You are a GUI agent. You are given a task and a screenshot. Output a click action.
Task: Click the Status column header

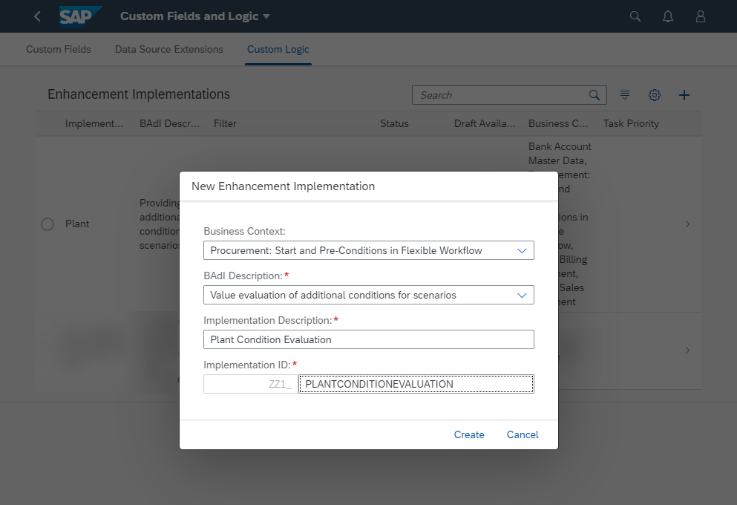(x=394, y=124)
